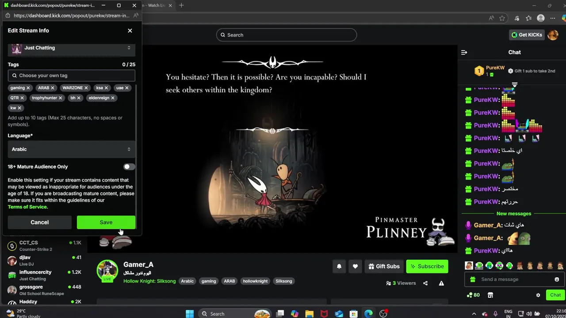Select the Silksong stream tag
Screen dimensions: 566x318
coord(284,281)
